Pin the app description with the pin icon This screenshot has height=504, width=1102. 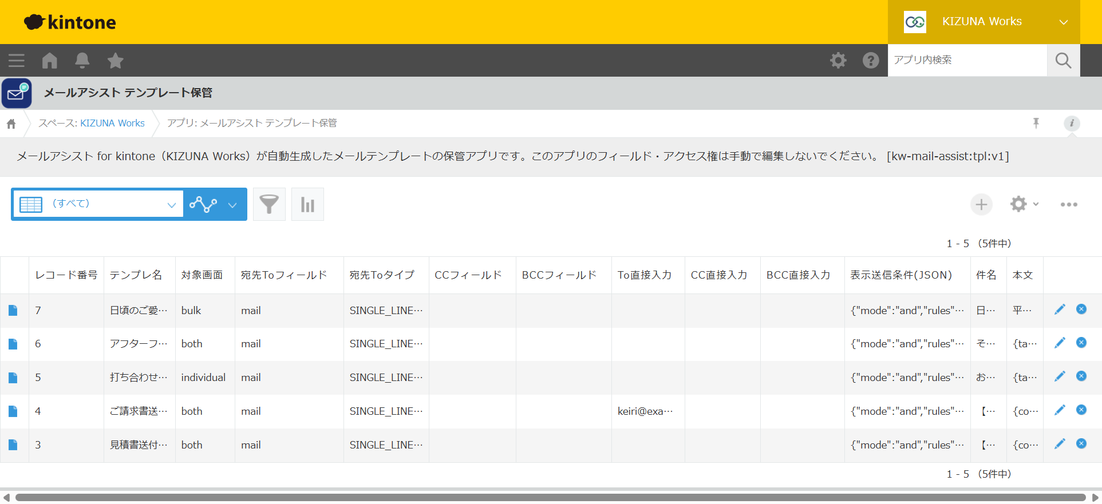tap(1036, 123)
